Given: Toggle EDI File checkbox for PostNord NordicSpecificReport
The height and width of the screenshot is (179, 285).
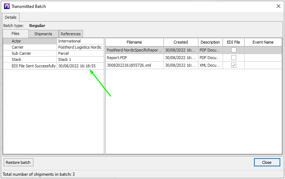Looking at the screenshot, I should (234, 50).
